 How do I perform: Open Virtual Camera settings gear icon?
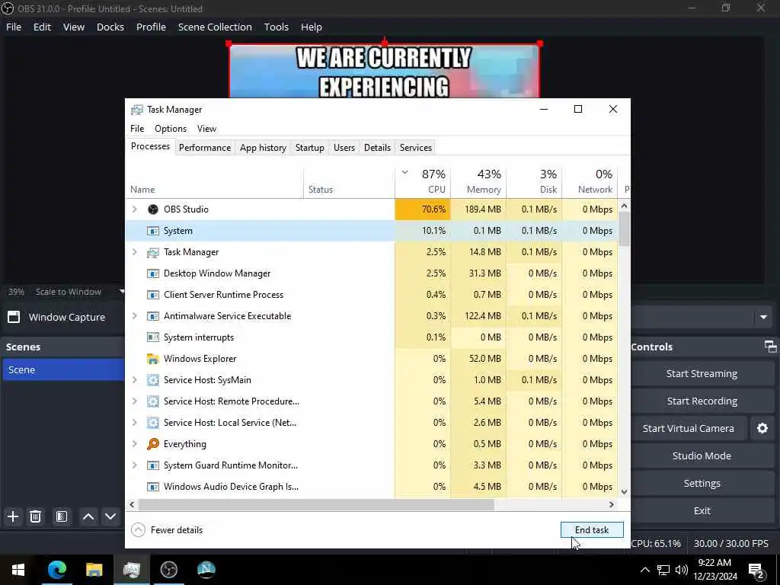[762, 428]
